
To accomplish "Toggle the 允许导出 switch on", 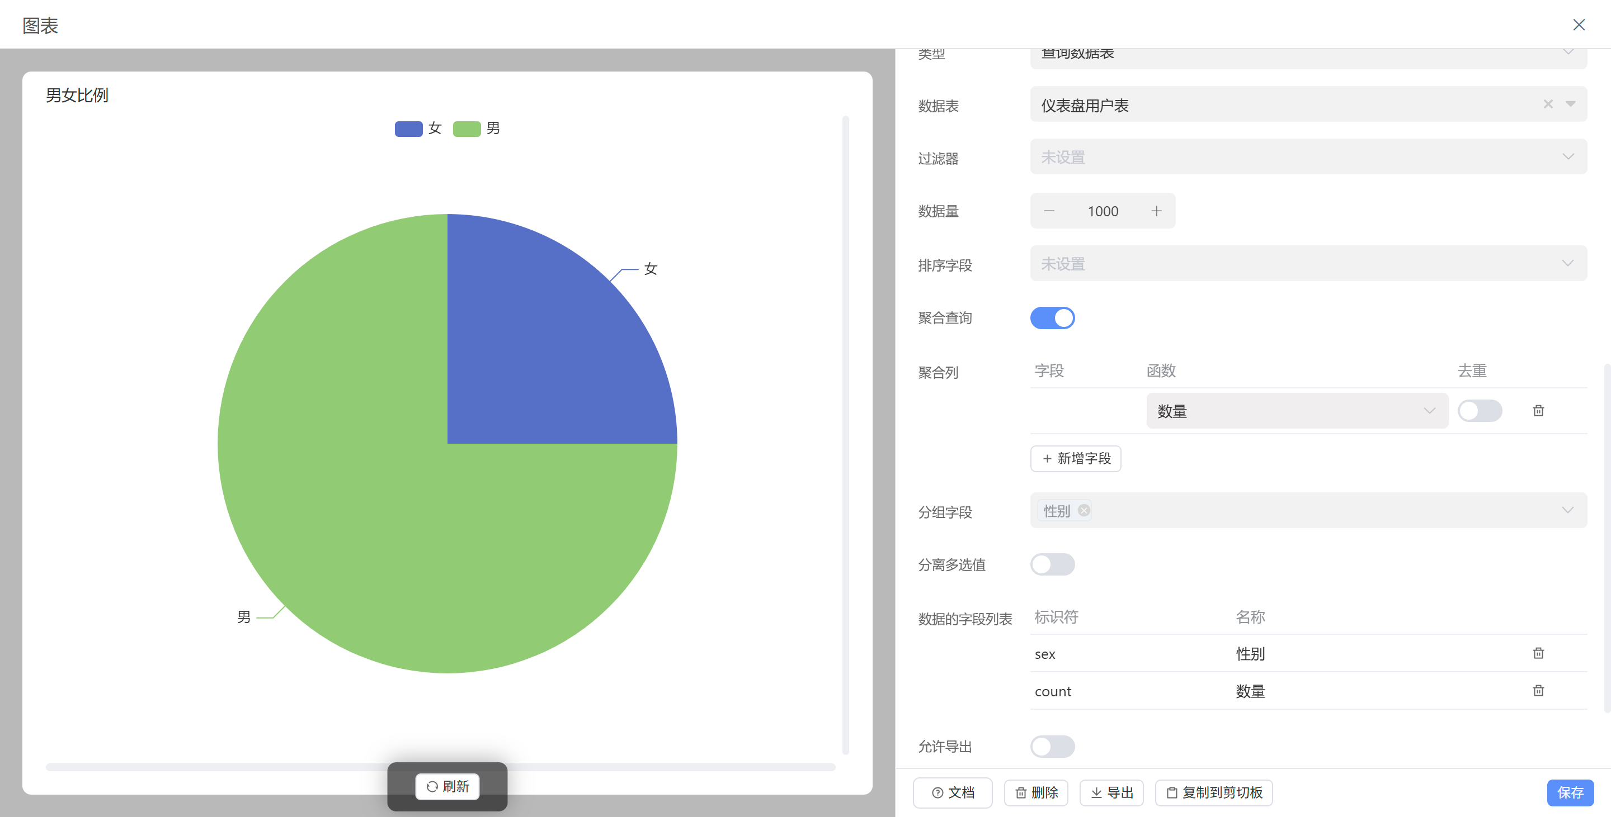I will 1052,747.
